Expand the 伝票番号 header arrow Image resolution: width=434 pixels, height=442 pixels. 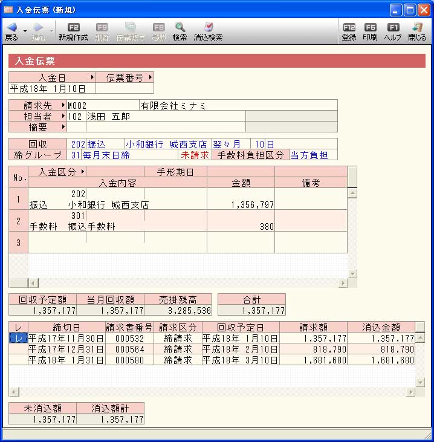click(x=151, y=77)
